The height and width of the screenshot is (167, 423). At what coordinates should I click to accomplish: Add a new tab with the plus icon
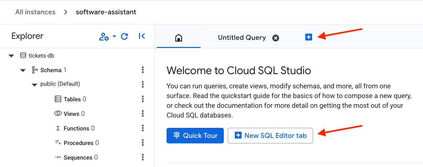[309, 37]
